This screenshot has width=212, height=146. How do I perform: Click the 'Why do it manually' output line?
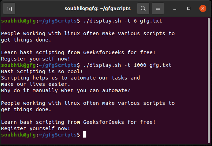[x=66, y=90]
